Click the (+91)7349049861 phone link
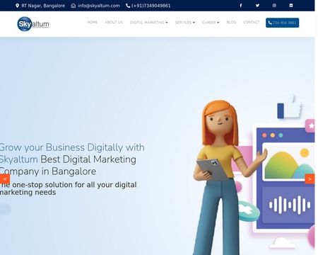318x255 pixels. (151, 6)
